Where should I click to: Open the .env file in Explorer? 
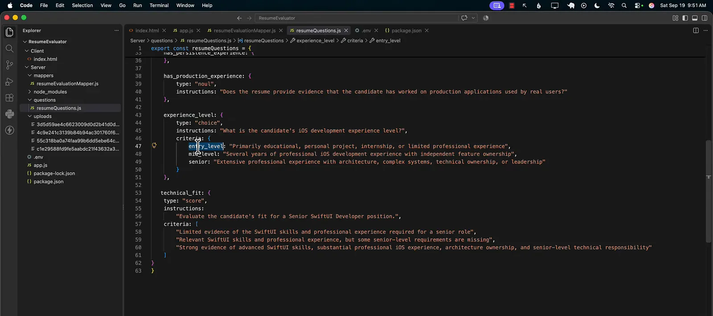coord(38,157)
